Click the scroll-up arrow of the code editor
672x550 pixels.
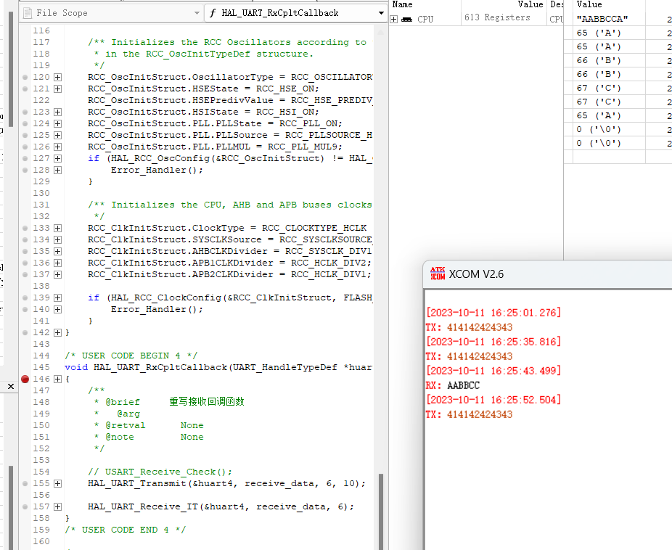(x=380, y=31)
